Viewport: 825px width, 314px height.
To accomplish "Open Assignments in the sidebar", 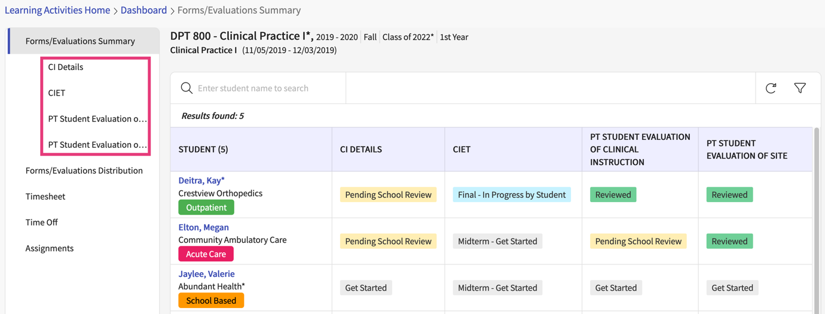I will [x=50, y=248].
